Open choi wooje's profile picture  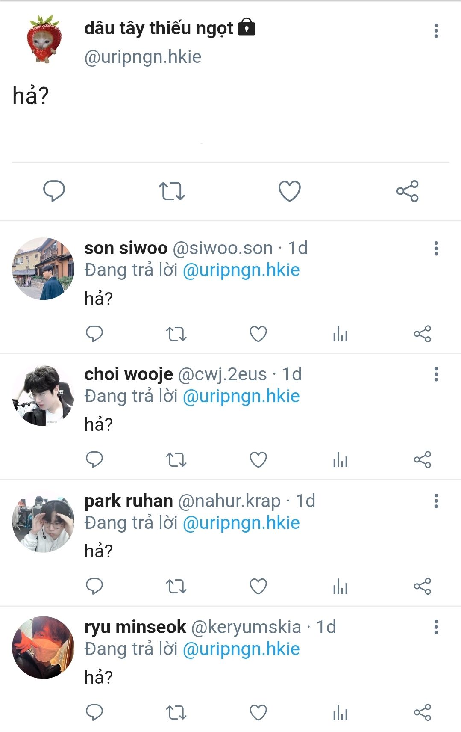coord(43,395)
